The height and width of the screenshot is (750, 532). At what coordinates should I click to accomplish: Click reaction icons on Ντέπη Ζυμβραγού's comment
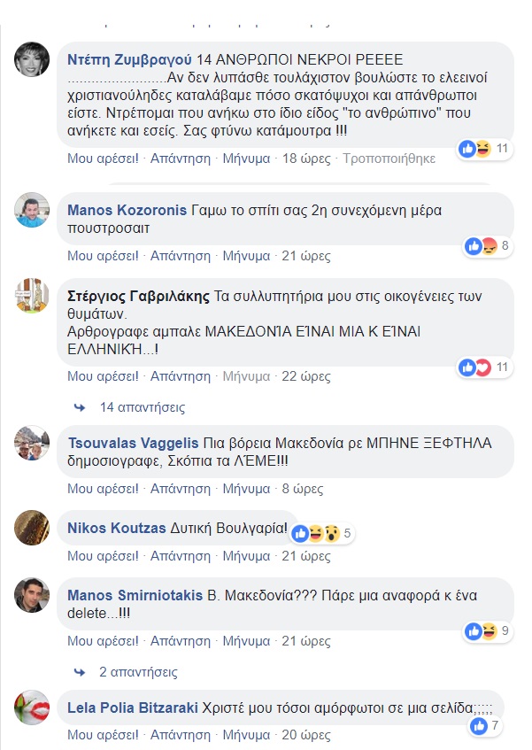coord(475,149)
